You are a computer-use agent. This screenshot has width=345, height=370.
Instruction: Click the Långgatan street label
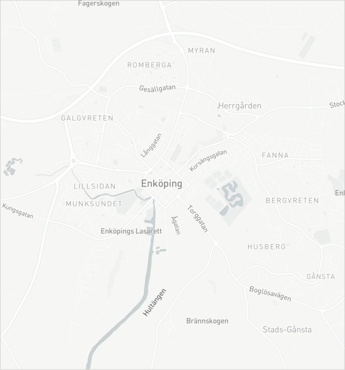(x=151, y=145)
